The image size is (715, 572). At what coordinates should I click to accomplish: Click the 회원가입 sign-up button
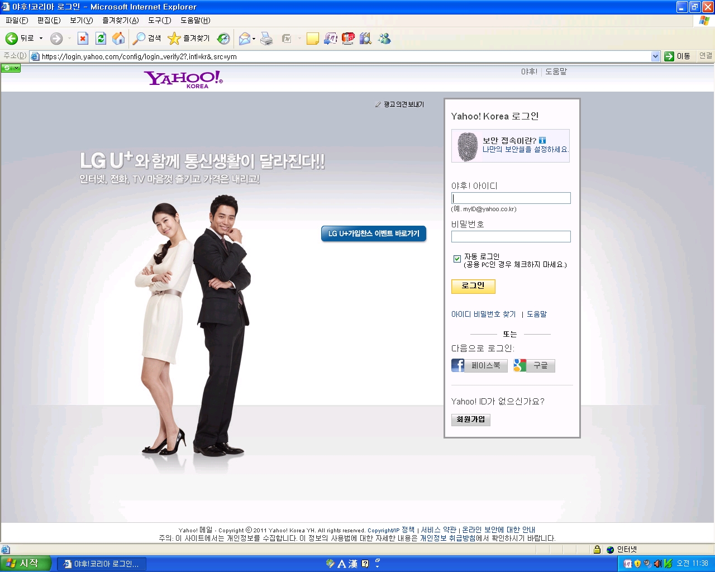470,420
